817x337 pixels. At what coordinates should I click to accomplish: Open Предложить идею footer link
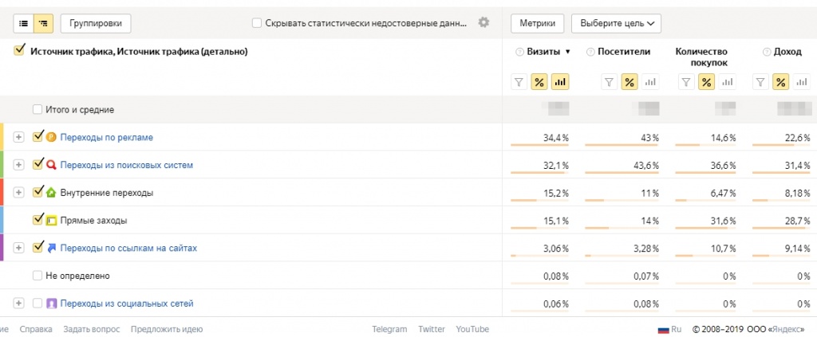pyautogui.click(x=167, y=329)
